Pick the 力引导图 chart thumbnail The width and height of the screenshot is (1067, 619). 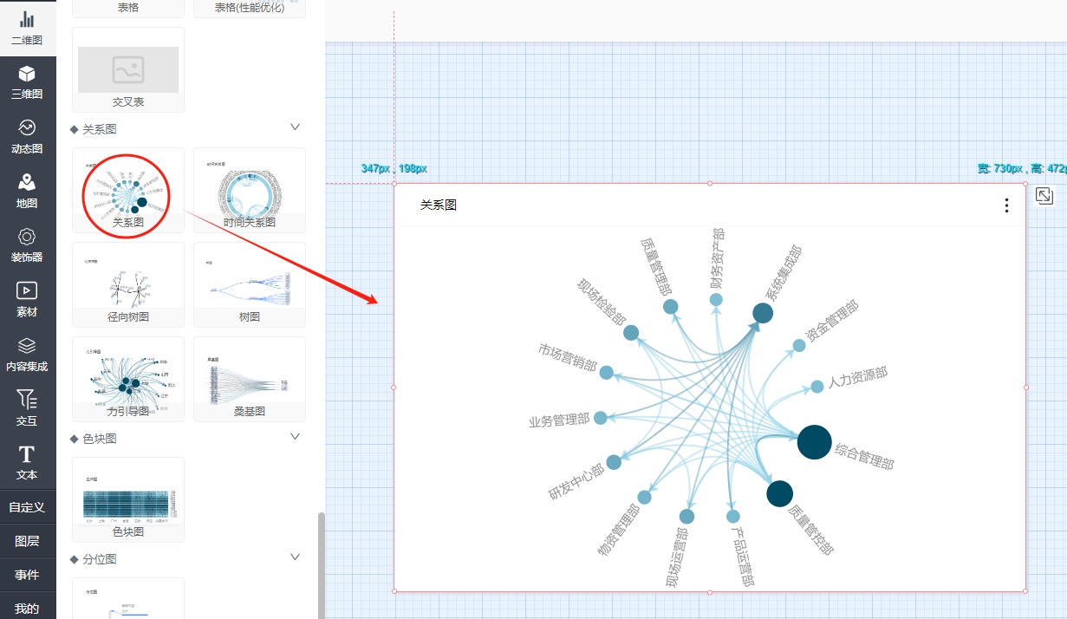point(128,379)
